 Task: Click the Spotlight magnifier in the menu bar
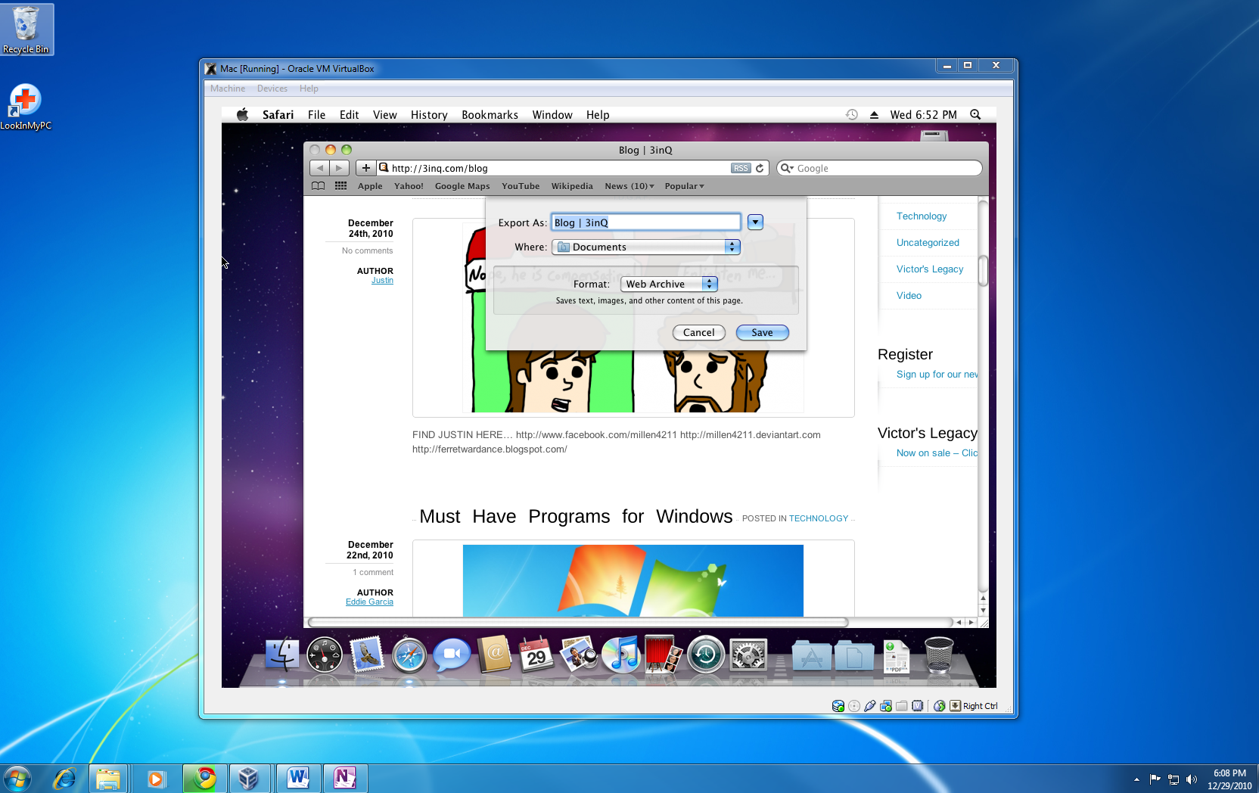pos(975,114)
